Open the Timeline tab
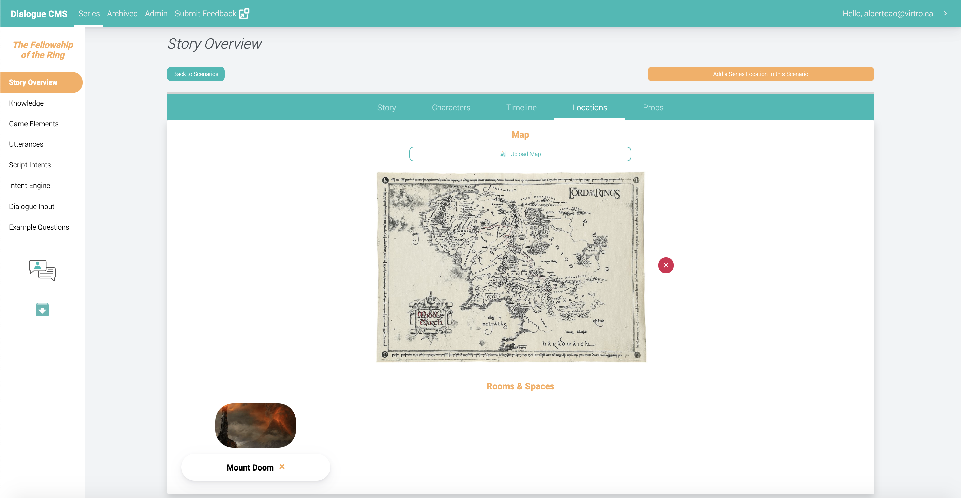 [521, 107]
